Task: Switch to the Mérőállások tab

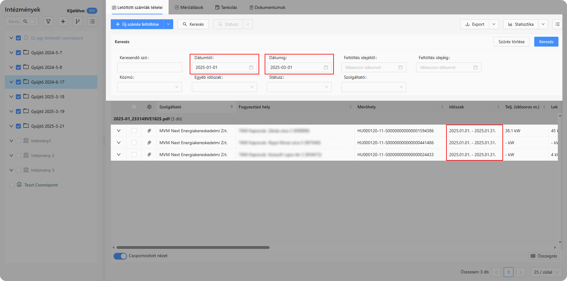Action: (189, 7)
